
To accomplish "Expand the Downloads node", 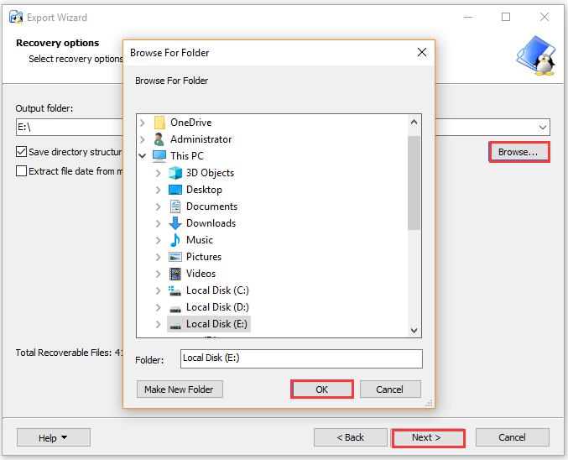I will (x=159, y=223).
